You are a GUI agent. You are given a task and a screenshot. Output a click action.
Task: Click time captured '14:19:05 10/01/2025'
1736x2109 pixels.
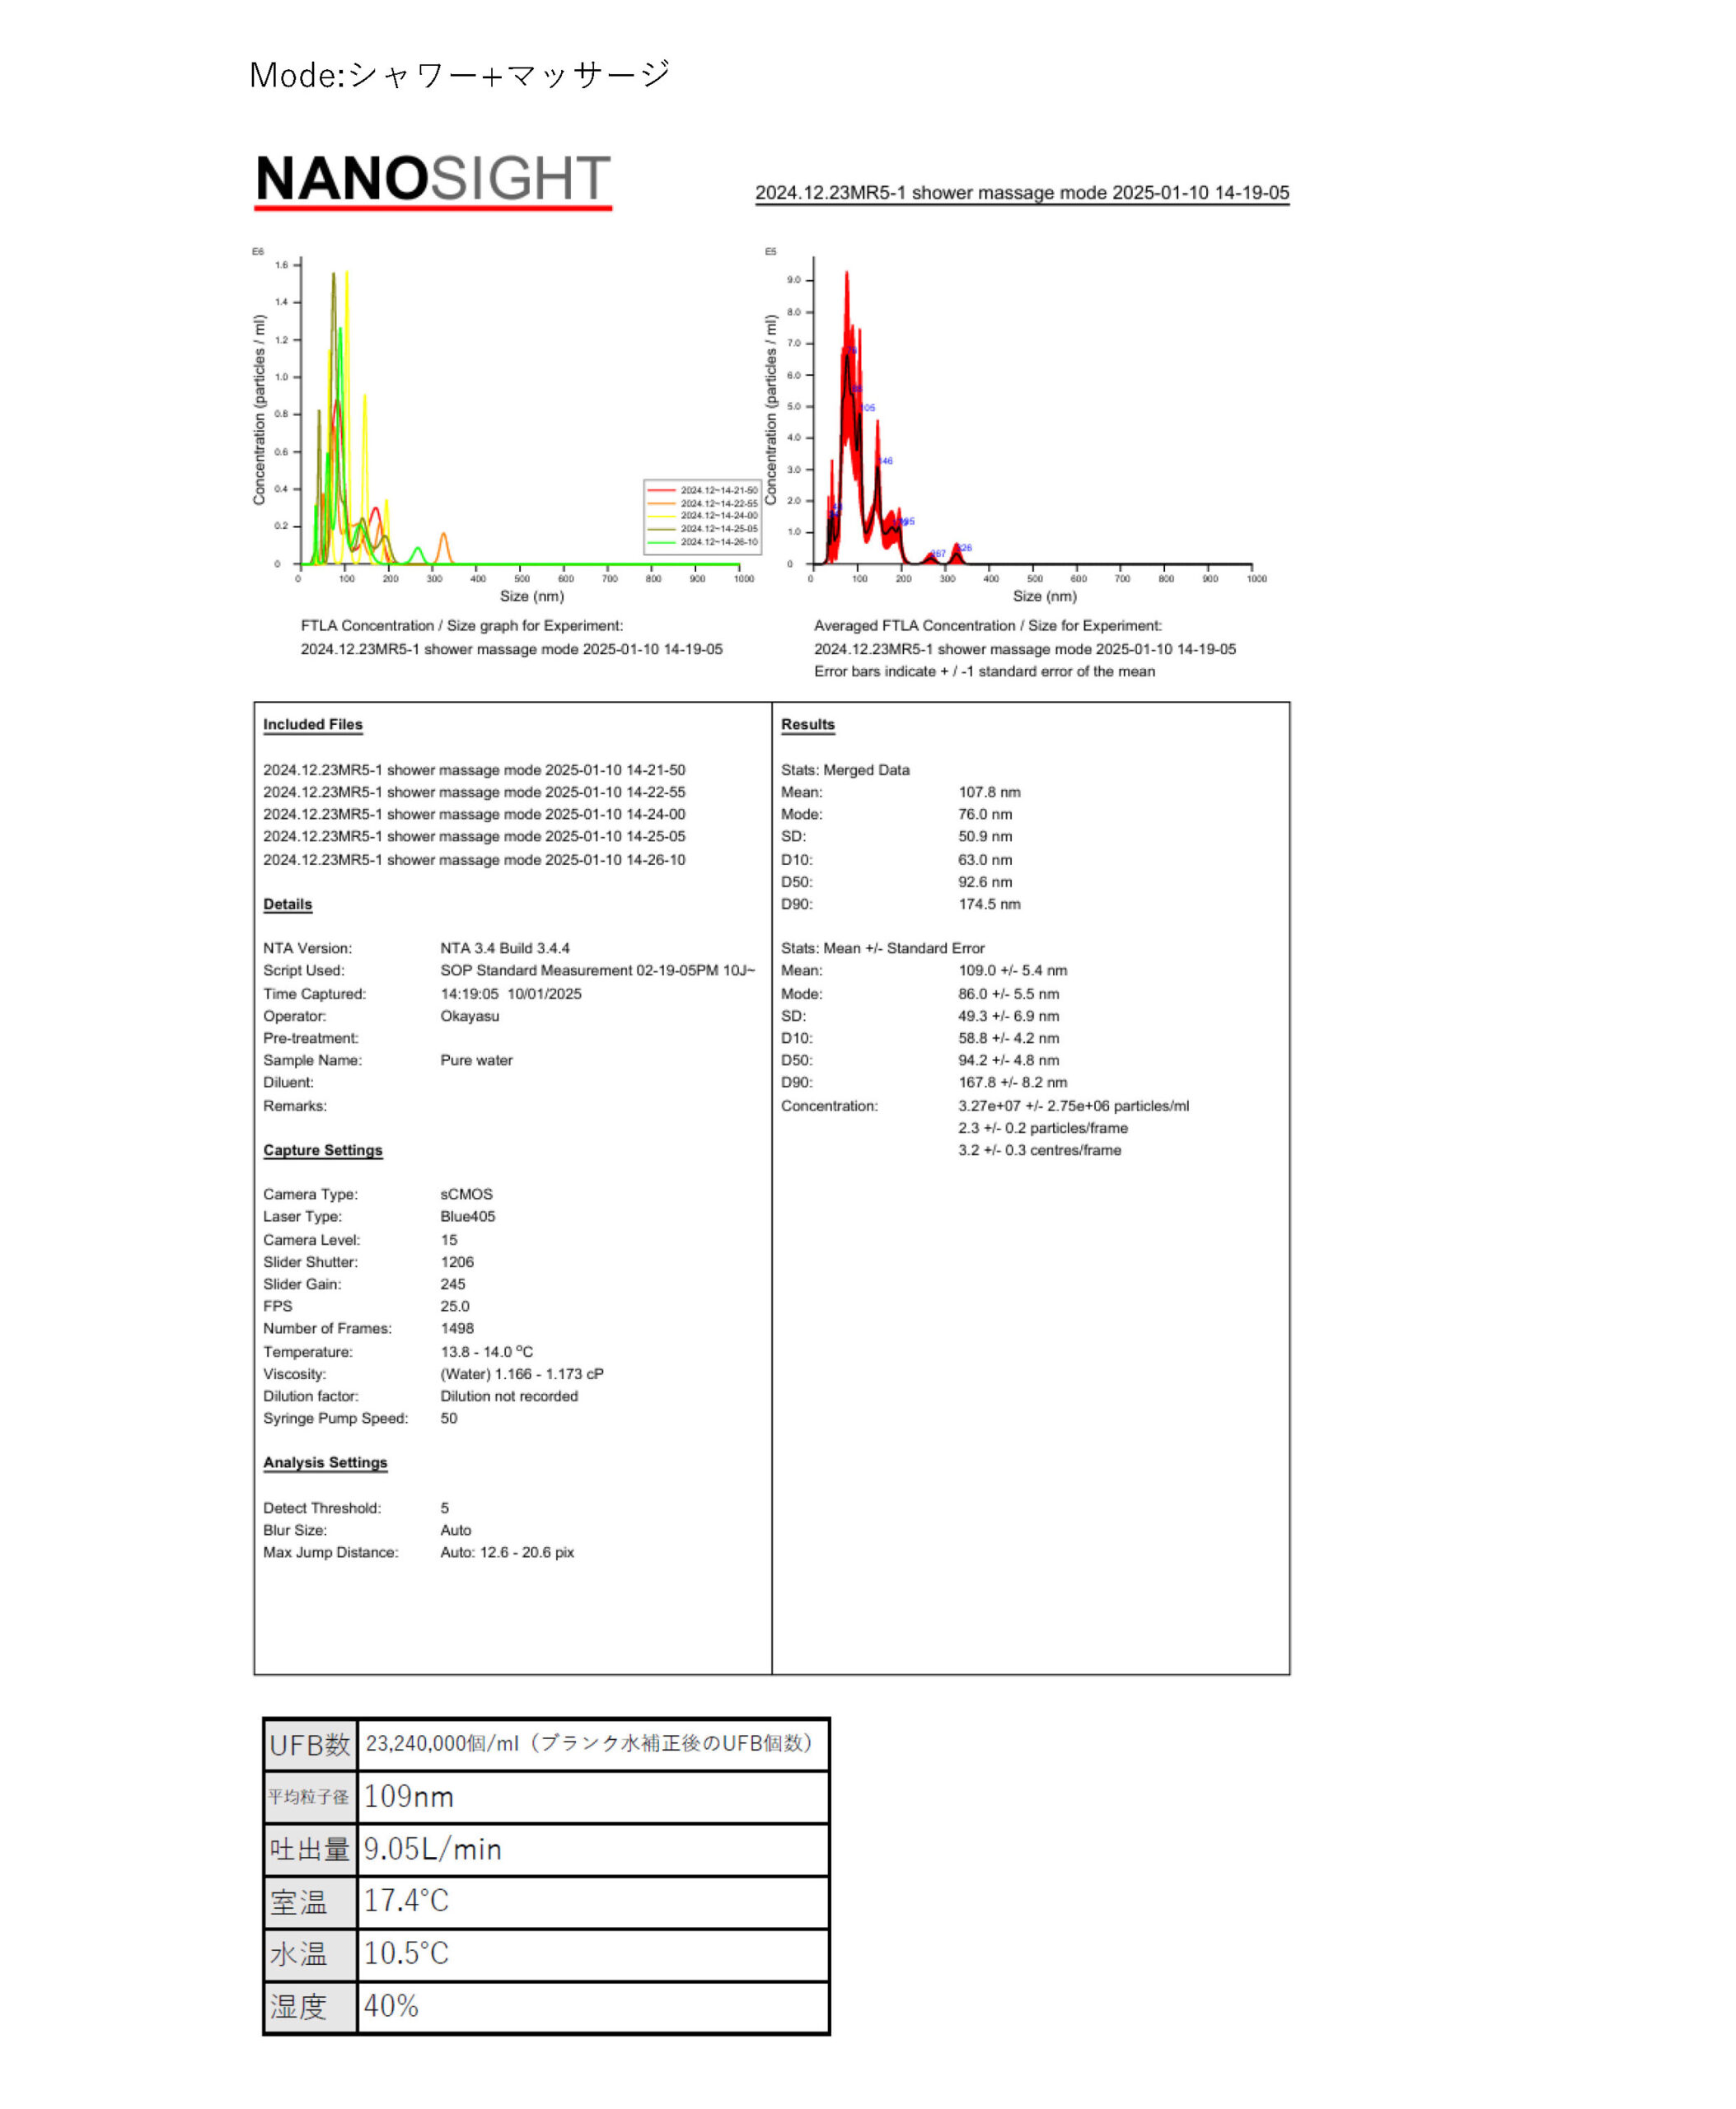(x=511, y=994)
